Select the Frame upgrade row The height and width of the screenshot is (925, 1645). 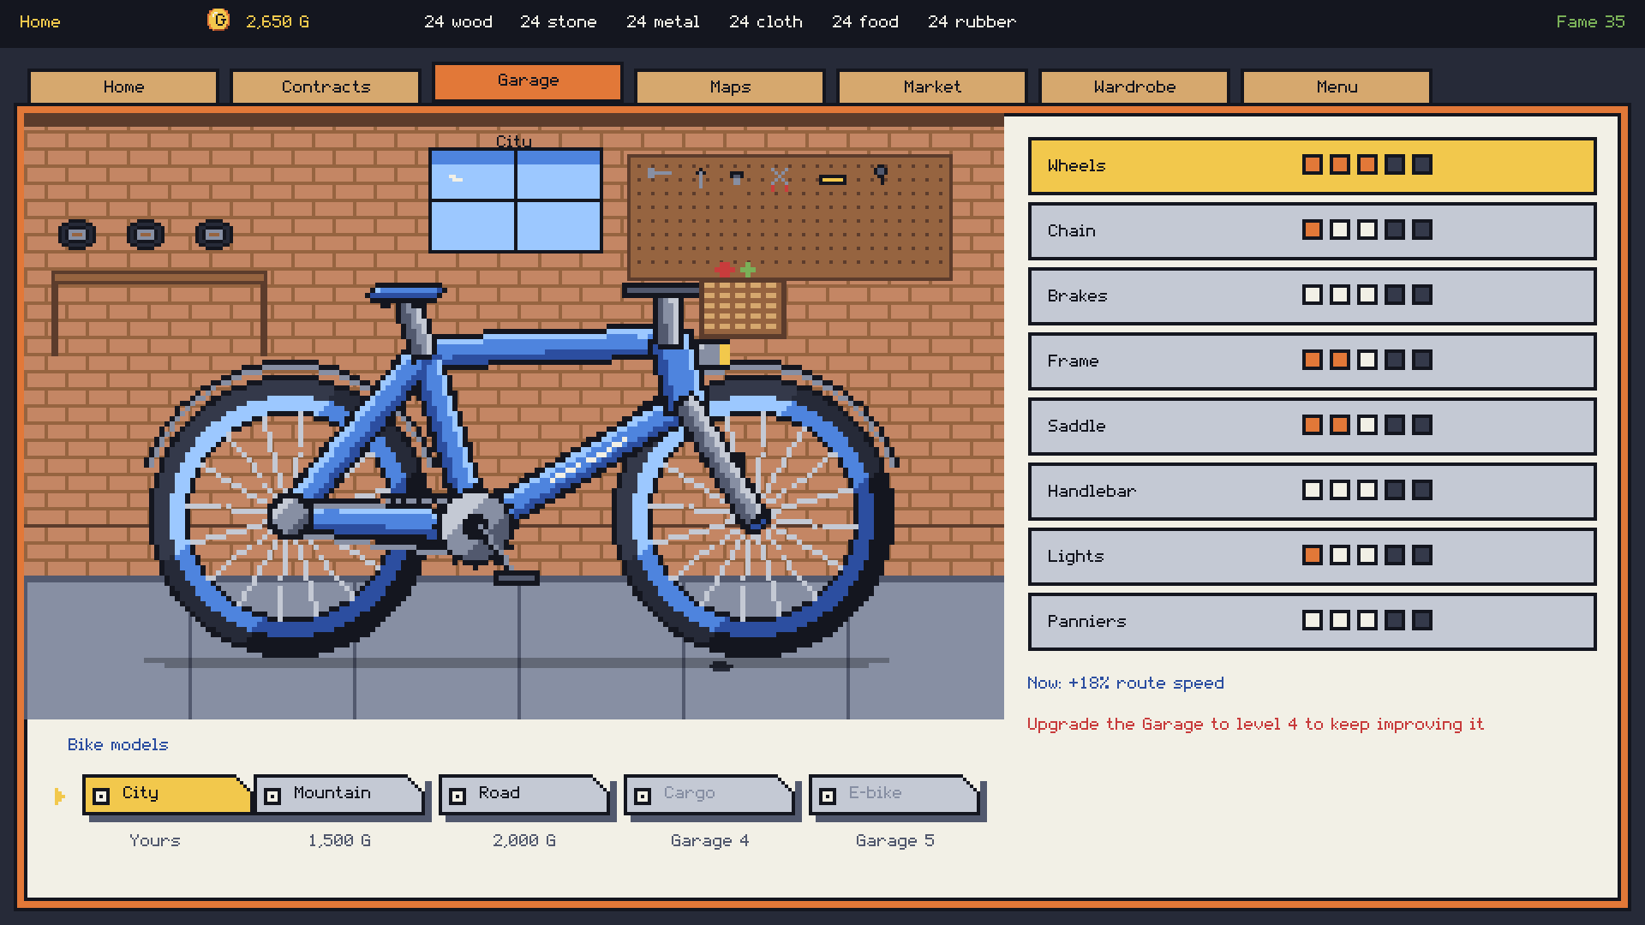pyautogui.click(x=1312, y=361)
